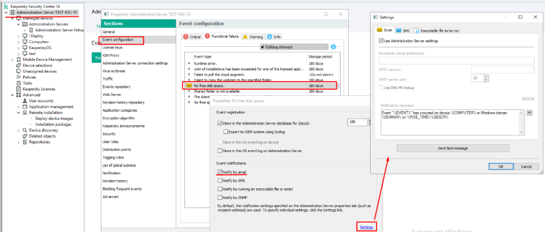Open Executable file to be run tab
Screen dimensions: 545x232
tap(437, 30)
